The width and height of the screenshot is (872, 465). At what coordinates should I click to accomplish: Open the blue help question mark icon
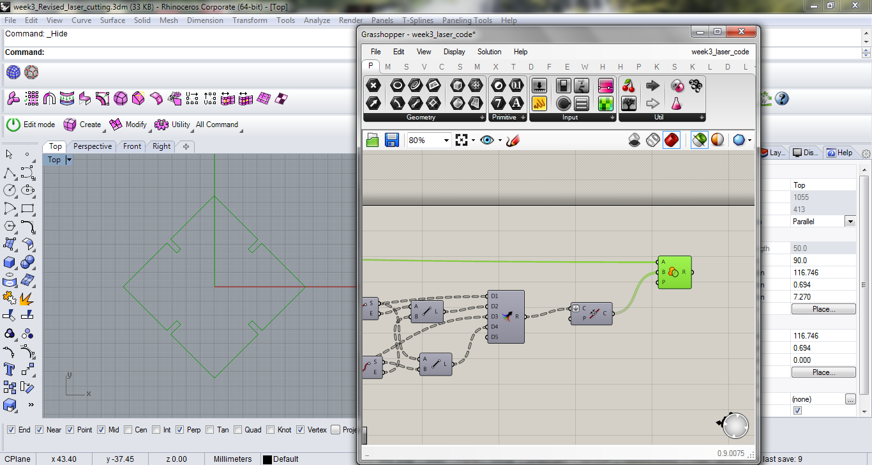coord(781,98)
